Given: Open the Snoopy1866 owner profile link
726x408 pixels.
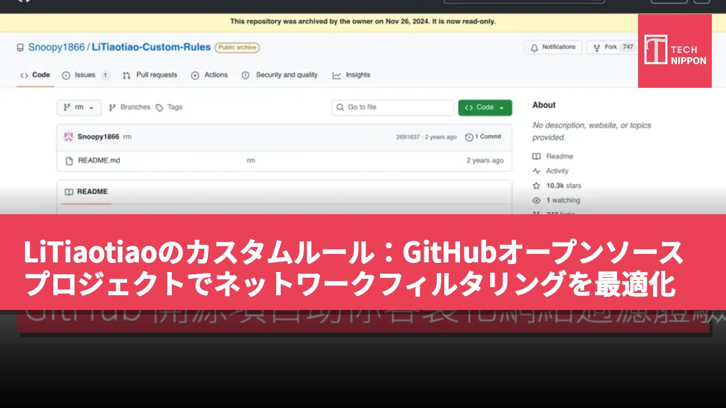Looking at the screenshot, I should coord(56,48).
